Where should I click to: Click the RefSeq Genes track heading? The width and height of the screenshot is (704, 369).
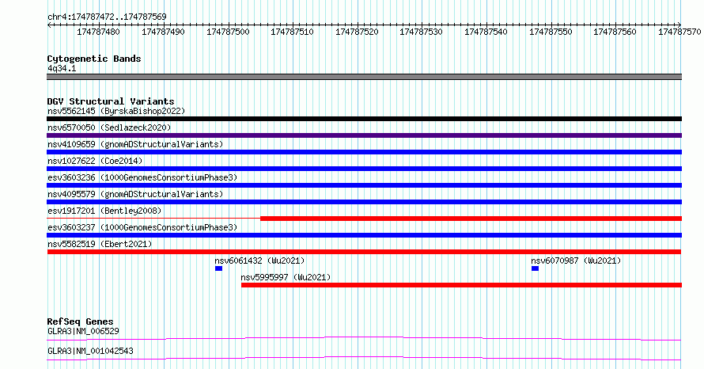[x=80, y=321]
